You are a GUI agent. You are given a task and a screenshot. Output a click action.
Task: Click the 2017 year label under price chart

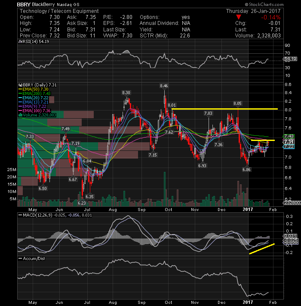[248, 209]
